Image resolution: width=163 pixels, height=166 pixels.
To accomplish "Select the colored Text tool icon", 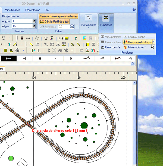I will point(52,38).
